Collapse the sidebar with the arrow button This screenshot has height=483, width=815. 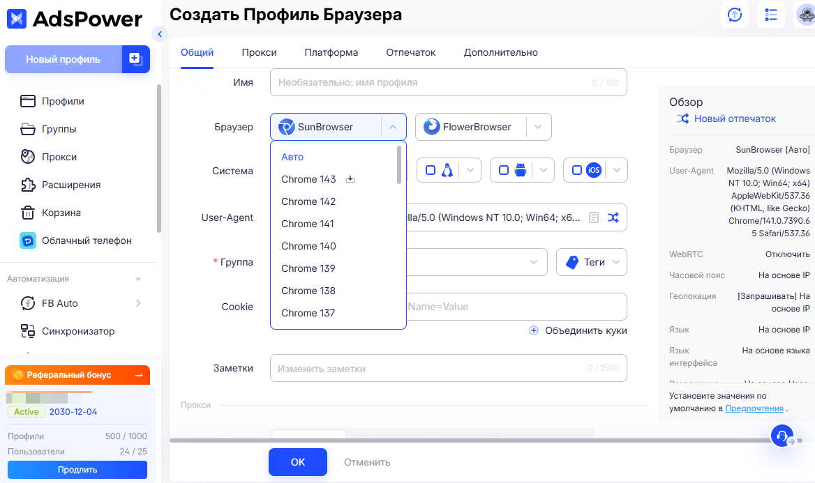pyautogui.click(x=160, y=34)
